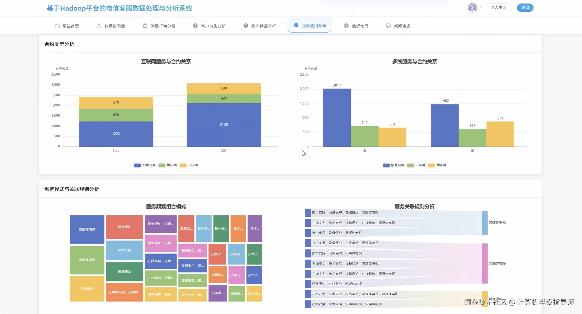Click the bag icon beside 消费行为分析

(145, 26)
